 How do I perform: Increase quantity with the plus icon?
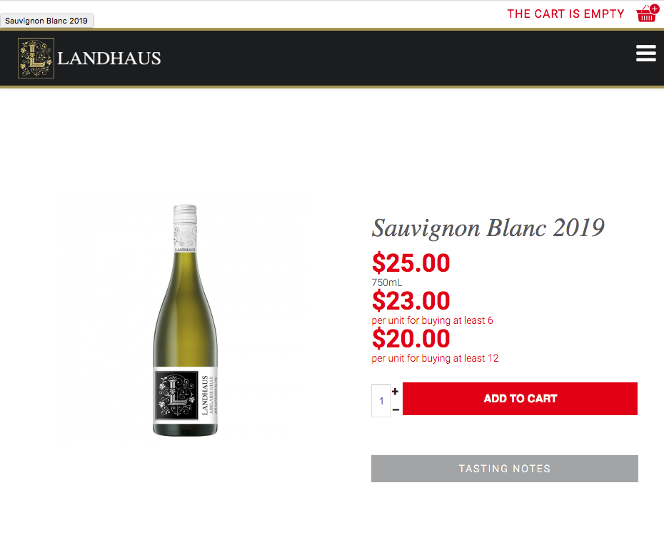(395, 392)
